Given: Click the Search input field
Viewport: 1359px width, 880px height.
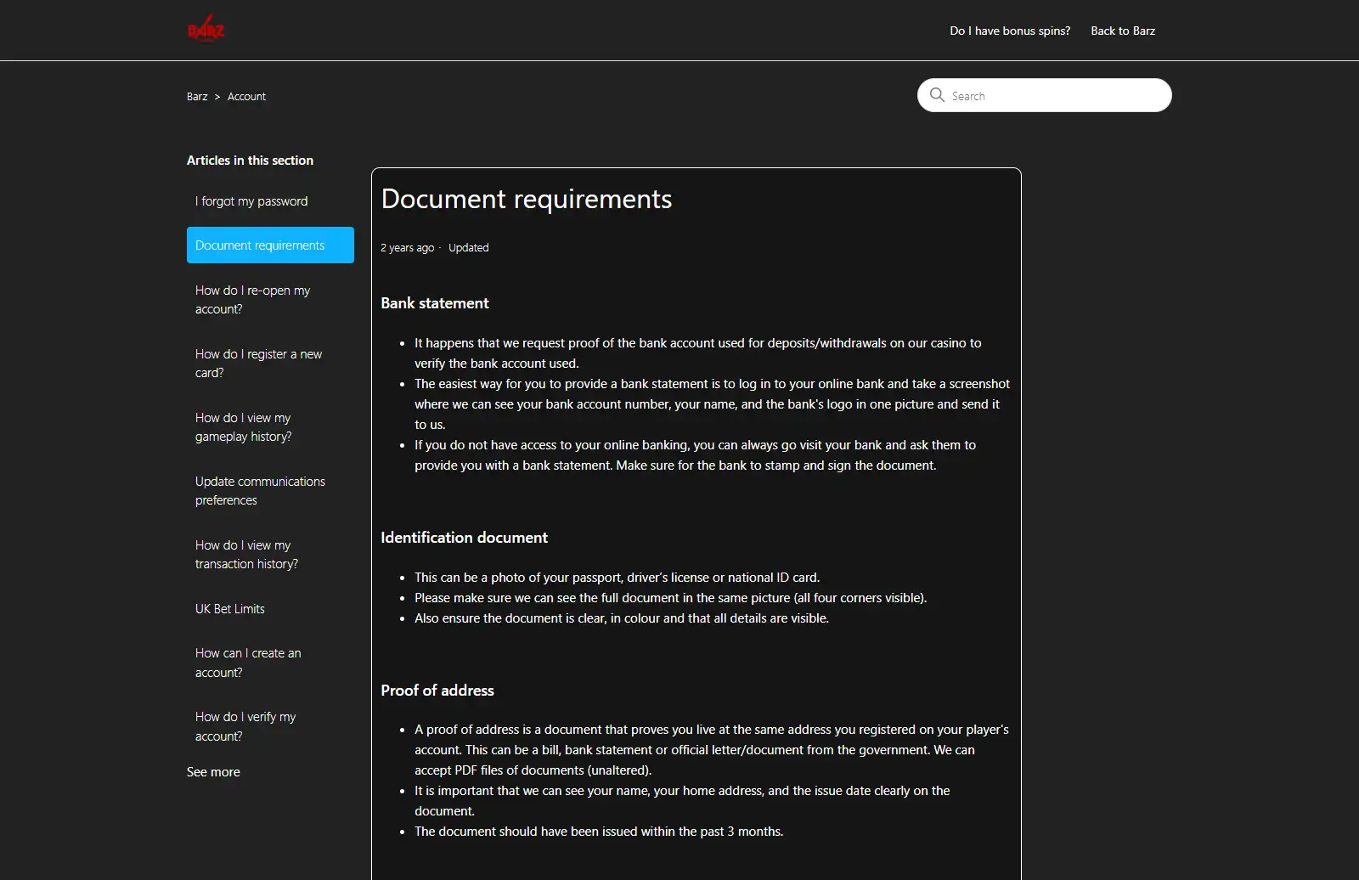Looking at the screenshot, I should pos(1045,95).
